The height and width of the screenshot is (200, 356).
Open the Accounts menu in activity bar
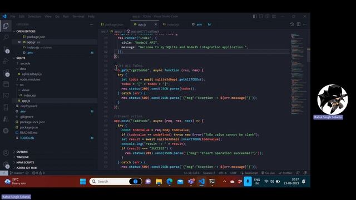click(x=6, y=153)
